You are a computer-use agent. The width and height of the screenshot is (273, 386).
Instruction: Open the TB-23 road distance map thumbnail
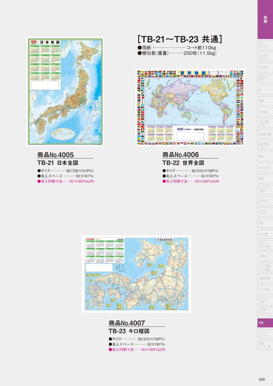[136, 274]
